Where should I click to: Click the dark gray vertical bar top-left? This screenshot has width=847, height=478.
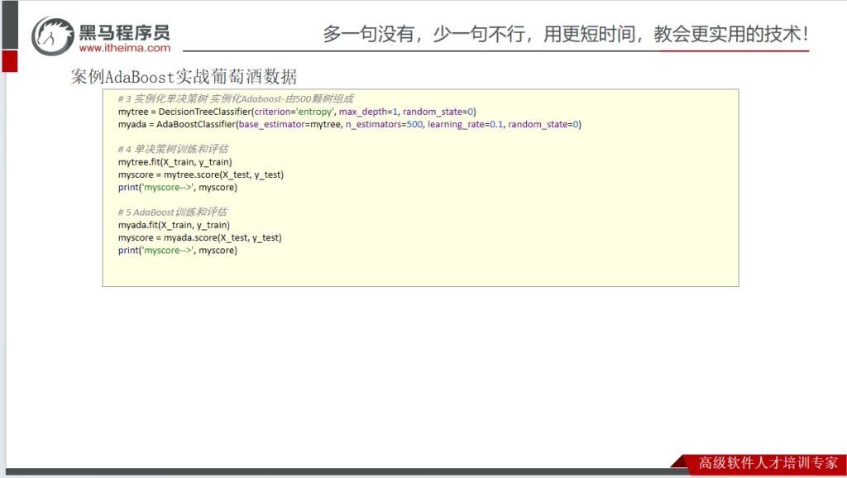pyautogui.click(x=9, y=23)
